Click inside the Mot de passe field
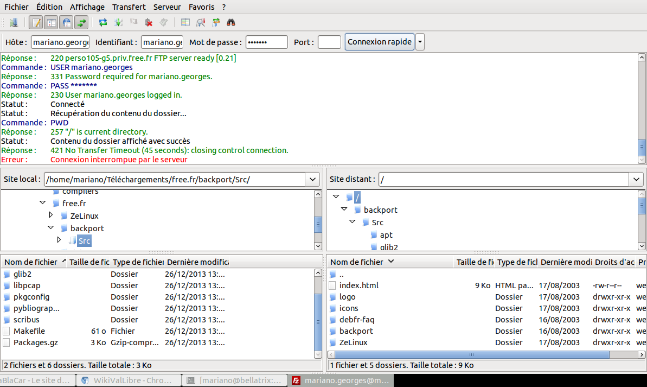The image size is (647, 387). click(x=266, y=42)
